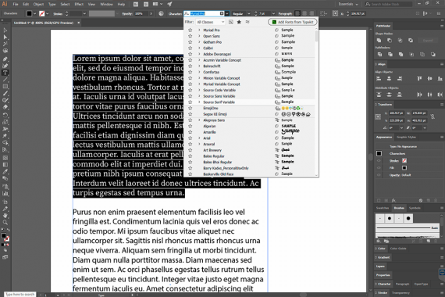
Task: Click the Unite shape mode icon
Action: pyautogui.click(x=379, y=41)
